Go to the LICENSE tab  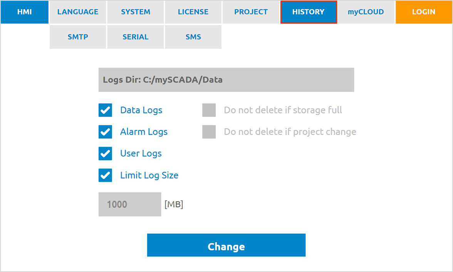point(193,12)
